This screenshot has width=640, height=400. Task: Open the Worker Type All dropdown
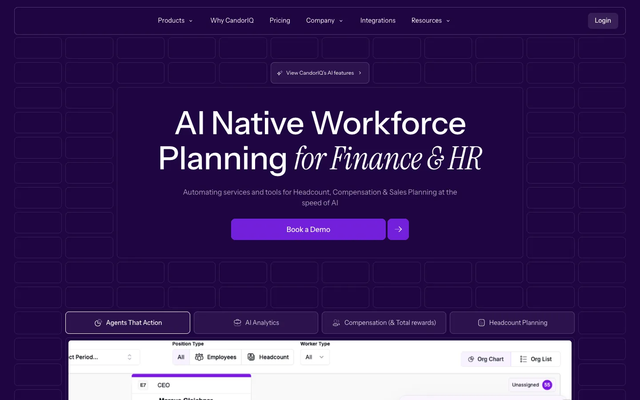pos(315,357)
